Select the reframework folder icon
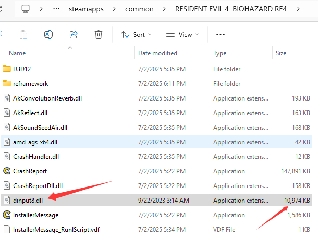This screenshot has width=318, height=237. coord(7,83)
